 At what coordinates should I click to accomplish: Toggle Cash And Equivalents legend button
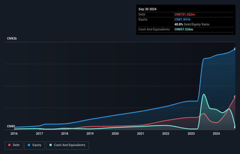point(67,145)
